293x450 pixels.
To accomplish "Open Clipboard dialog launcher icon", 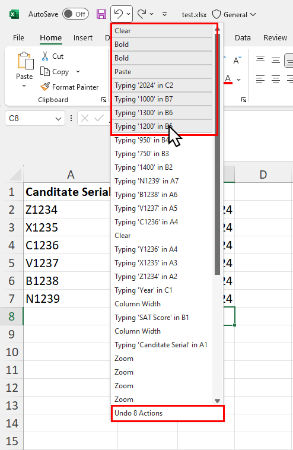I will pos(104,100).
